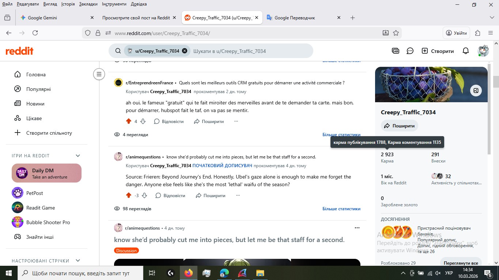Expand the Настроювані стрічки section
499x280 pixels.
click(x=77, y=260)
